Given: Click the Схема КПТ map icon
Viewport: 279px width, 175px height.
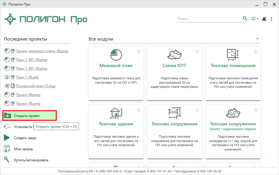Looking at the screenshot, I should pyautogui.click(x=175, y=55).
